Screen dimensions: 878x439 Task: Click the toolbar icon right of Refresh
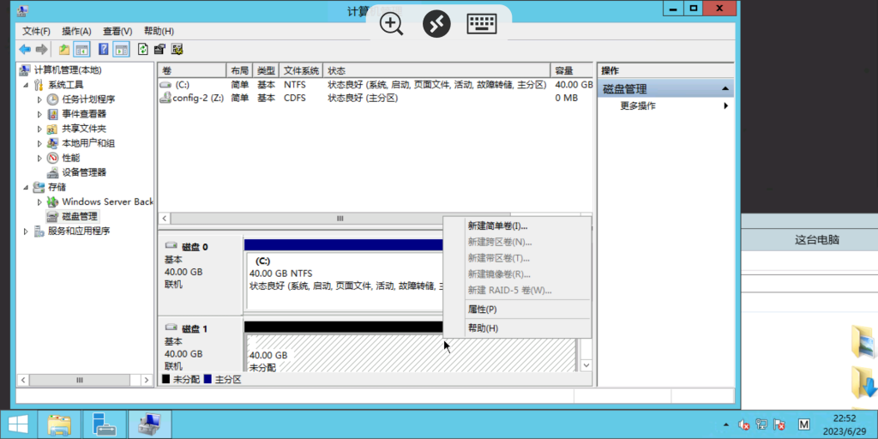(159, 49)
